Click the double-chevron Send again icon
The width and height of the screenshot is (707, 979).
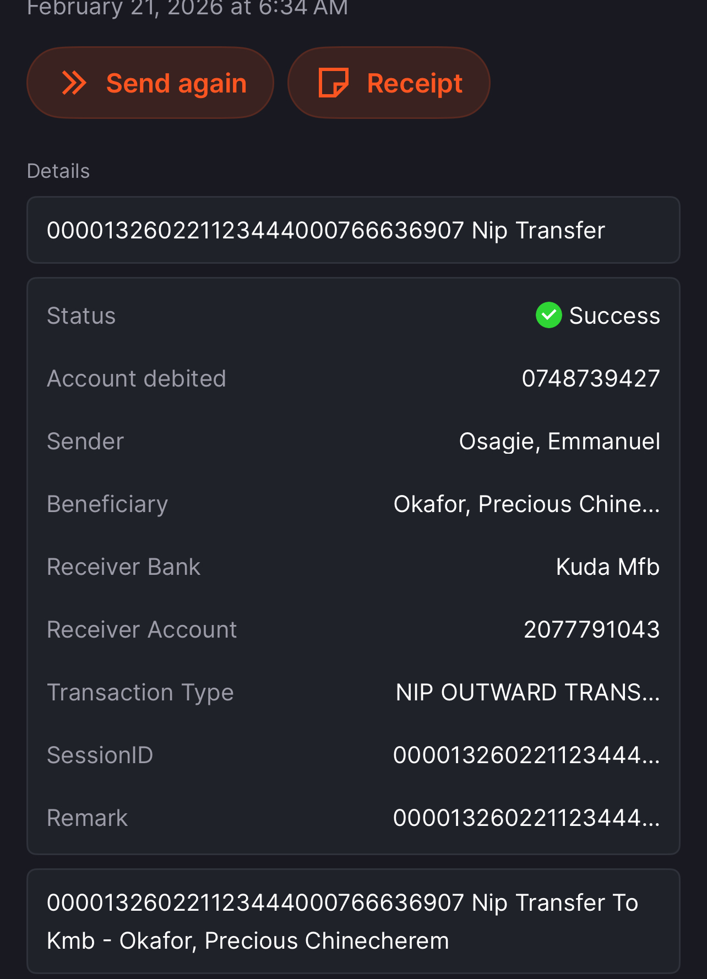[x=74, y=83]
